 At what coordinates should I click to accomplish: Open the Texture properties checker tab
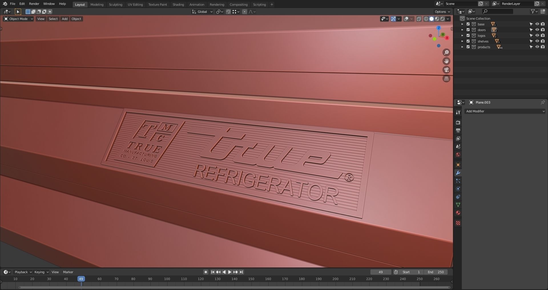[x=458, y=223]
